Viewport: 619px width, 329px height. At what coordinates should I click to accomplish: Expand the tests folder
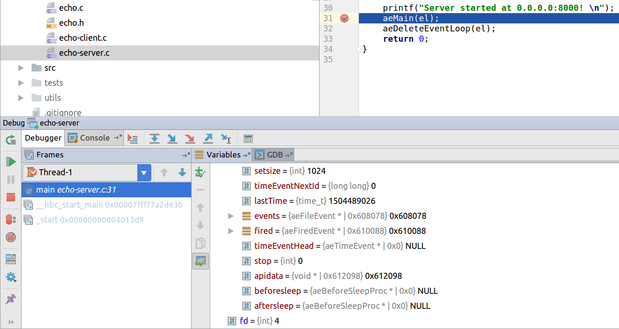click(21, 83)
